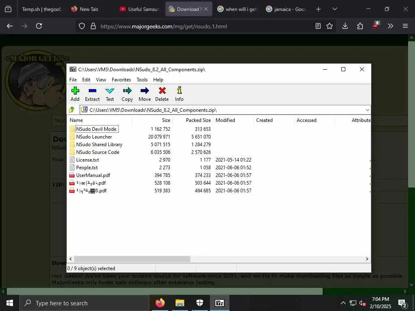This screenshot has width=415, height=311.
Task: Reload the page in Firefox
Action: pos(39,26)
